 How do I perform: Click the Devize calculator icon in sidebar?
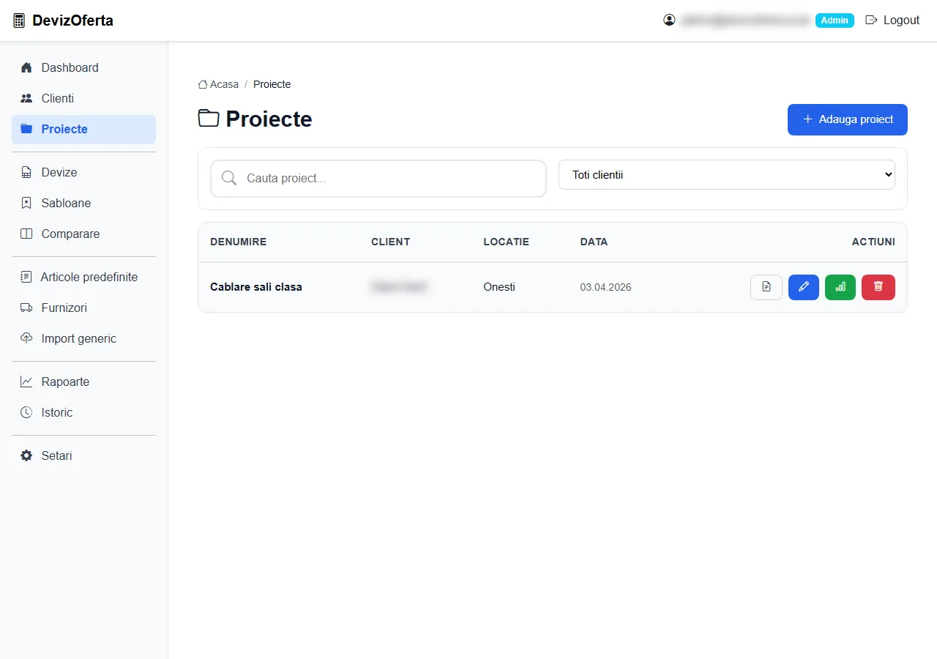[x=26, y=172]
